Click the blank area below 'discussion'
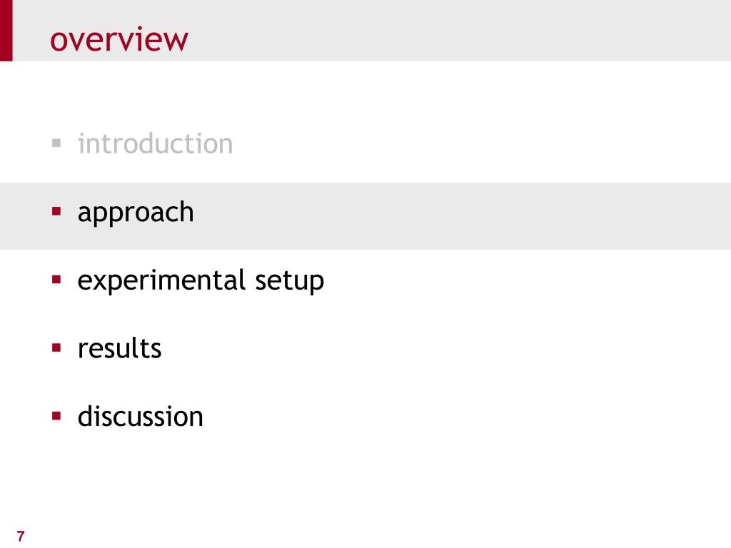This screenshot has width=731, height=548. 365,484
